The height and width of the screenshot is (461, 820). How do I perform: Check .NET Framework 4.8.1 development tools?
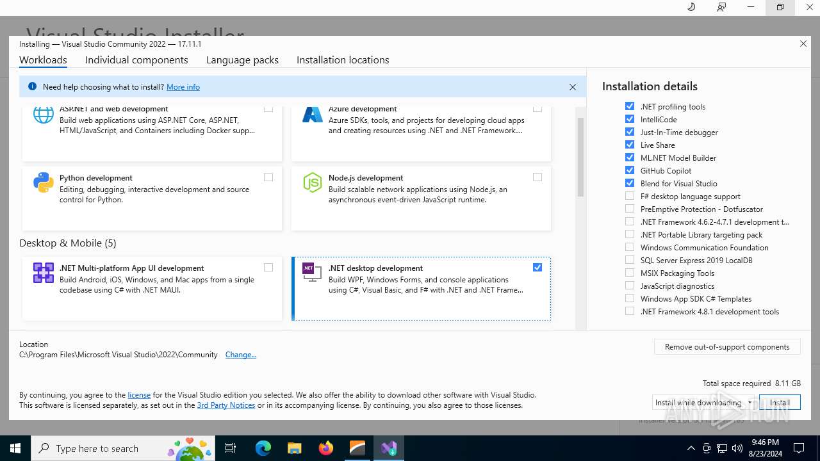630,311
